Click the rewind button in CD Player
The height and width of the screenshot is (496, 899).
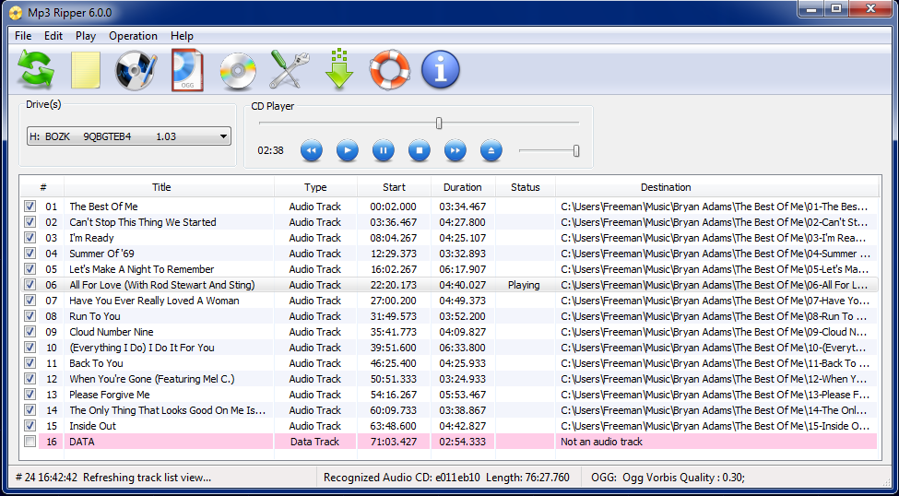(x=312, y=151)
